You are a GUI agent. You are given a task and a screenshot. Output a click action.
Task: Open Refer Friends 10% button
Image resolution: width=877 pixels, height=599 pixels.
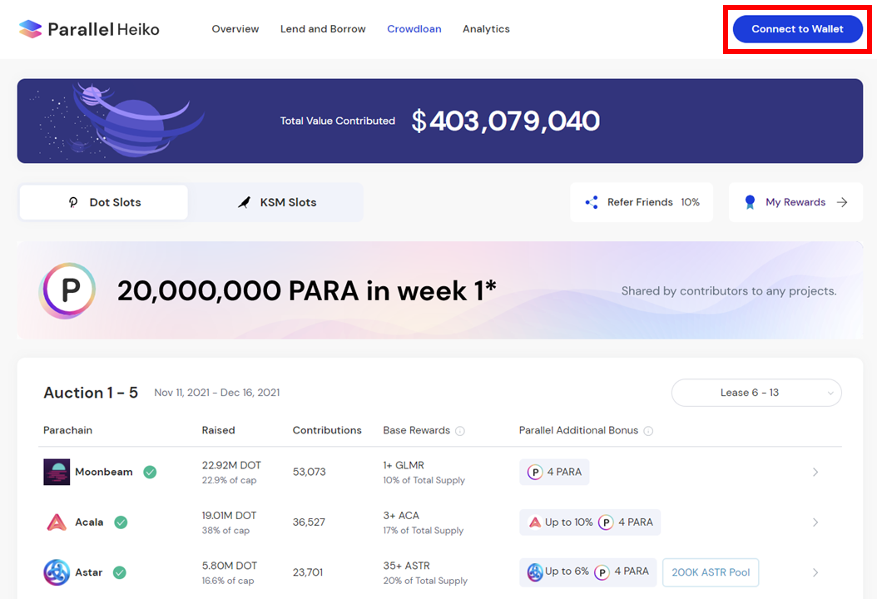(642, 202)
